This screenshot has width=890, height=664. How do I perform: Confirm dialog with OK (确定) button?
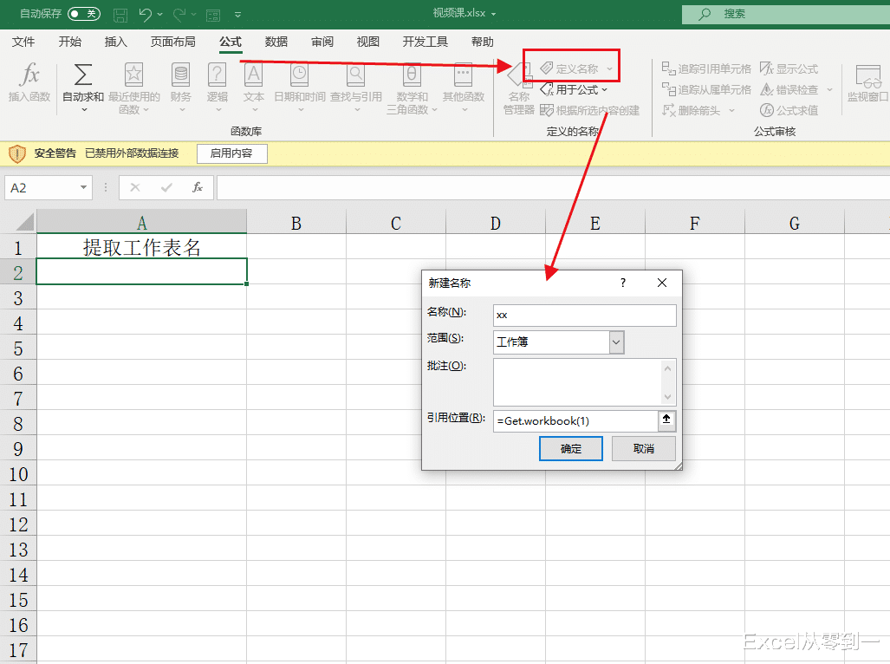click(x=570, y=449)
